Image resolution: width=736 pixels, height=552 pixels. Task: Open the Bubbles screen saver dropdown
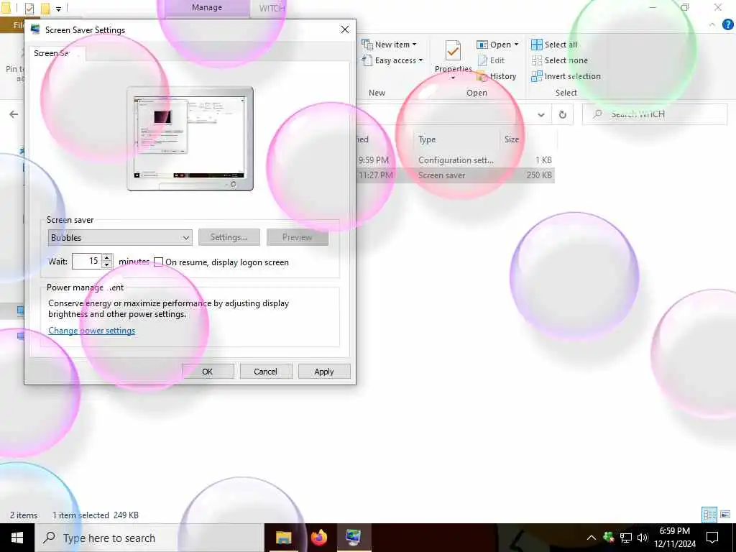click(x=120, y=237)
